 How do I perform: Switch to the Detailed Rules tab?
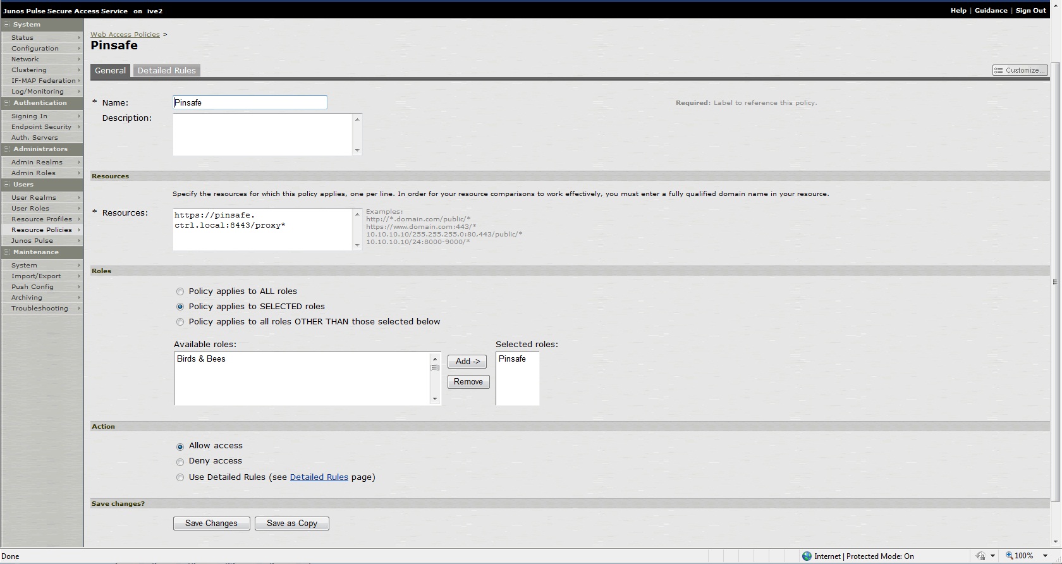click(166, 71)
